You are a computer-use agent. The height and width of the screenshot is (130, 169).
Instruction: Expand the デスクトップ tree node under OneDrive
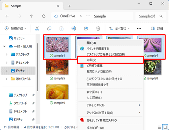point(6,55)
